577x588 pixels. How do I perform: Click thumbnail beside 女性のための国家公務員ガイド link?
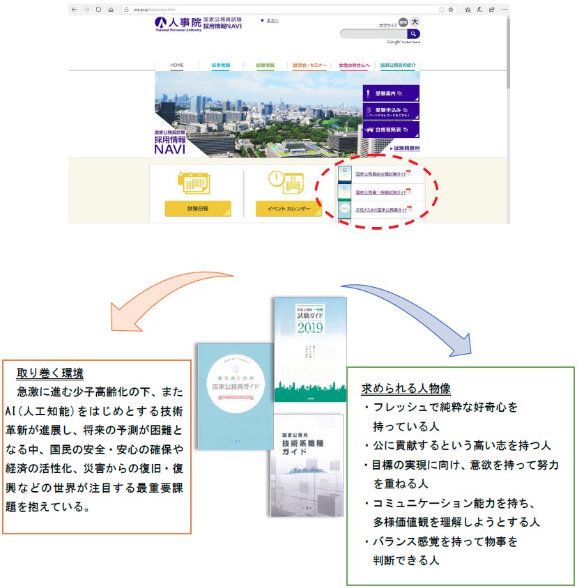[x=345, y=210]
